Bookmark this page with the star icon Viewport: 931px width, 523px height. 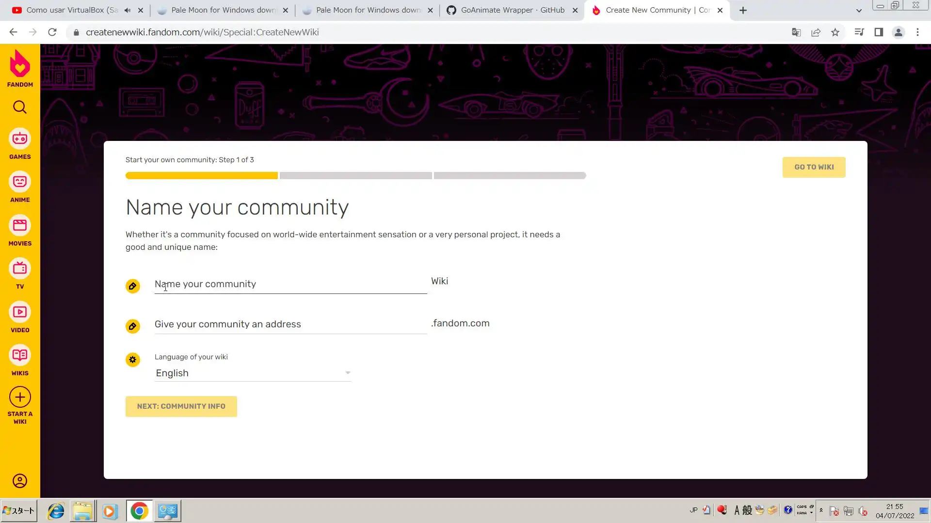point(835,32)
